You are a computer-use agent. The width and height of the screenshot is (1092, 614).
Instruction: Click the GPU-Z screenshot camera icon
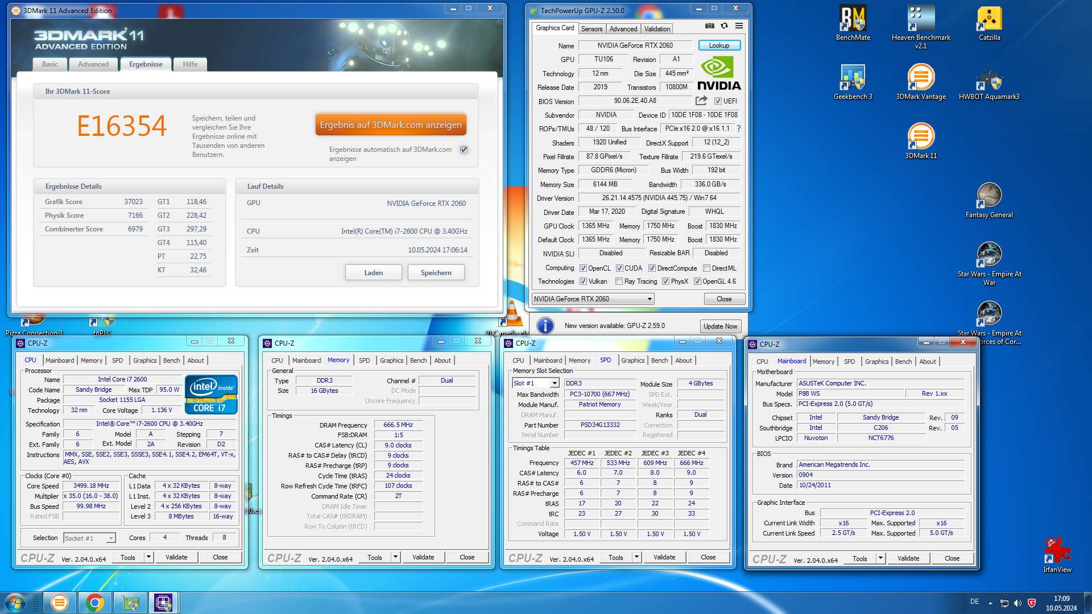click(709, 26)
